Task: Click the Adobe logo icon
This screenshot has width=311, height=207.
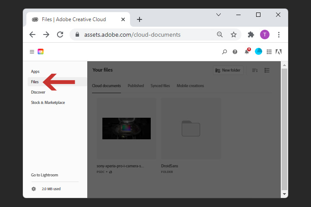Action: pos(279,52)
